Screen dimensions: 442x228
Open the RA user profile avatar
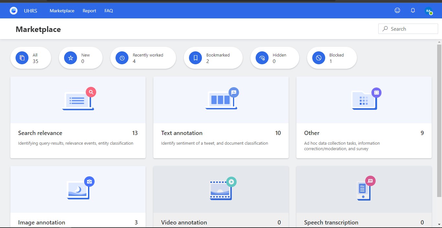pyautogui.click(x=428, y=11)
